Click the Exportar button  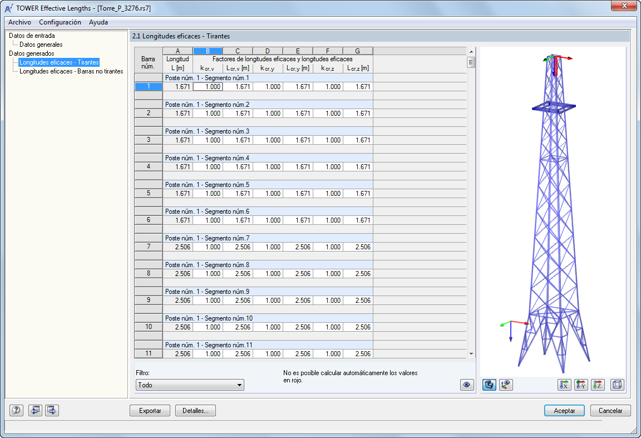[x=150, y=410]
